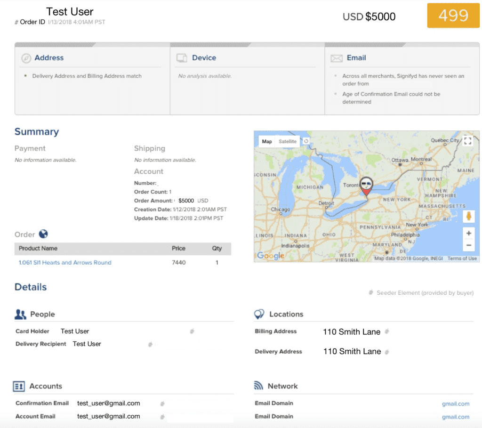Click the Accounts section icon
The height and width of the screenshot is (428, 482).
[x=19, y=386]
